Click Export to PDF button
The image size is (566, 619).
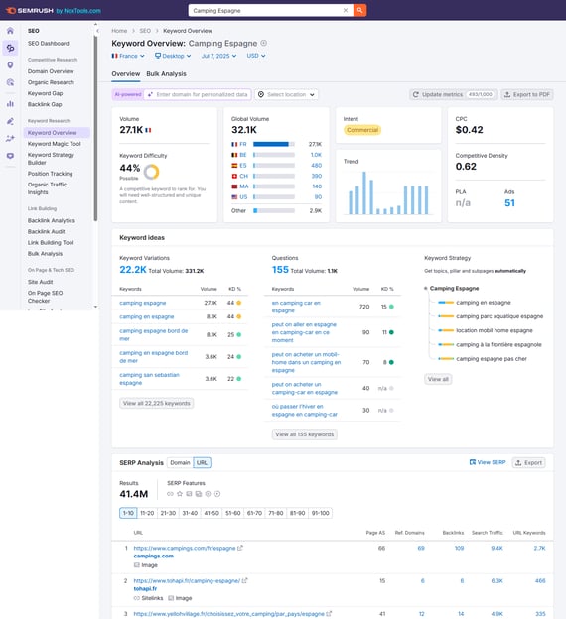(x=527, y=95)
